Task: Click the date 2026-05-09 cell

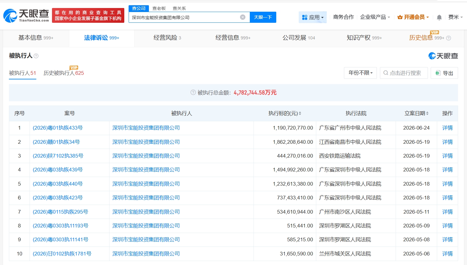Action: [416, 226]
